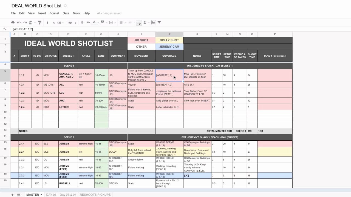351x197 pixels.
Task: Format cell as percent
Action: pyautogui.click(x=53, y=23)
